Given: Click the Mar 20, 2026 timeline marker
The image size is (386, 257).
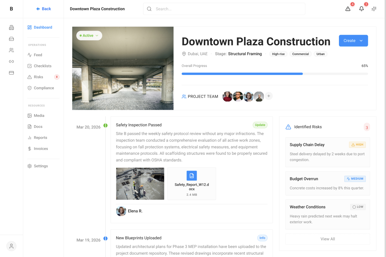Looking at the screenshot, I should click(x=106, y=125).
